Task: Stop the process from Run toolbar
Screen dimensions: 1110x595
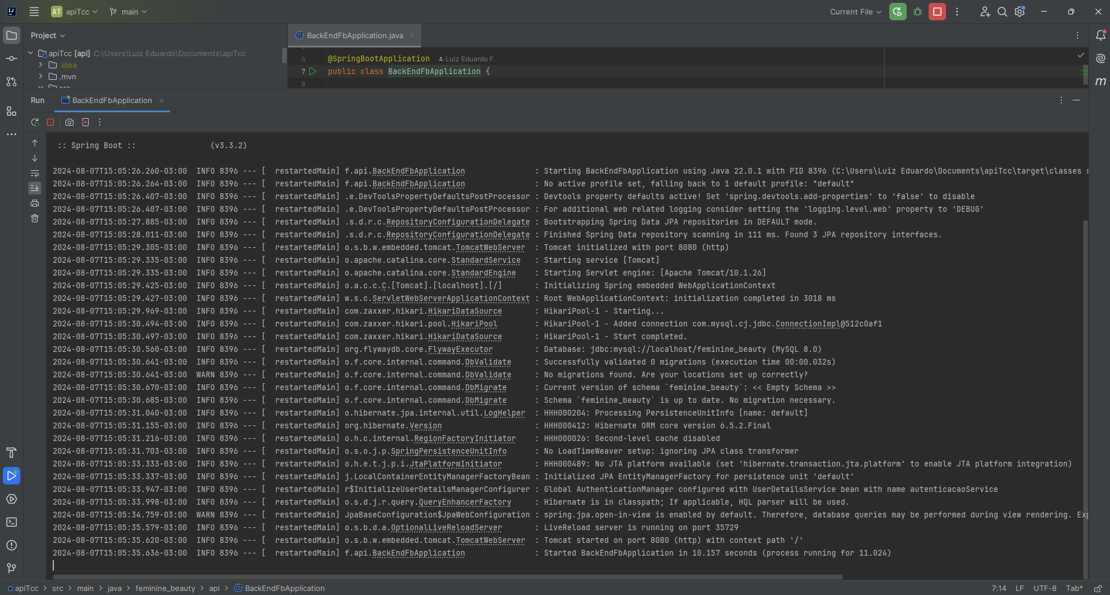Action: pos(50,122)
